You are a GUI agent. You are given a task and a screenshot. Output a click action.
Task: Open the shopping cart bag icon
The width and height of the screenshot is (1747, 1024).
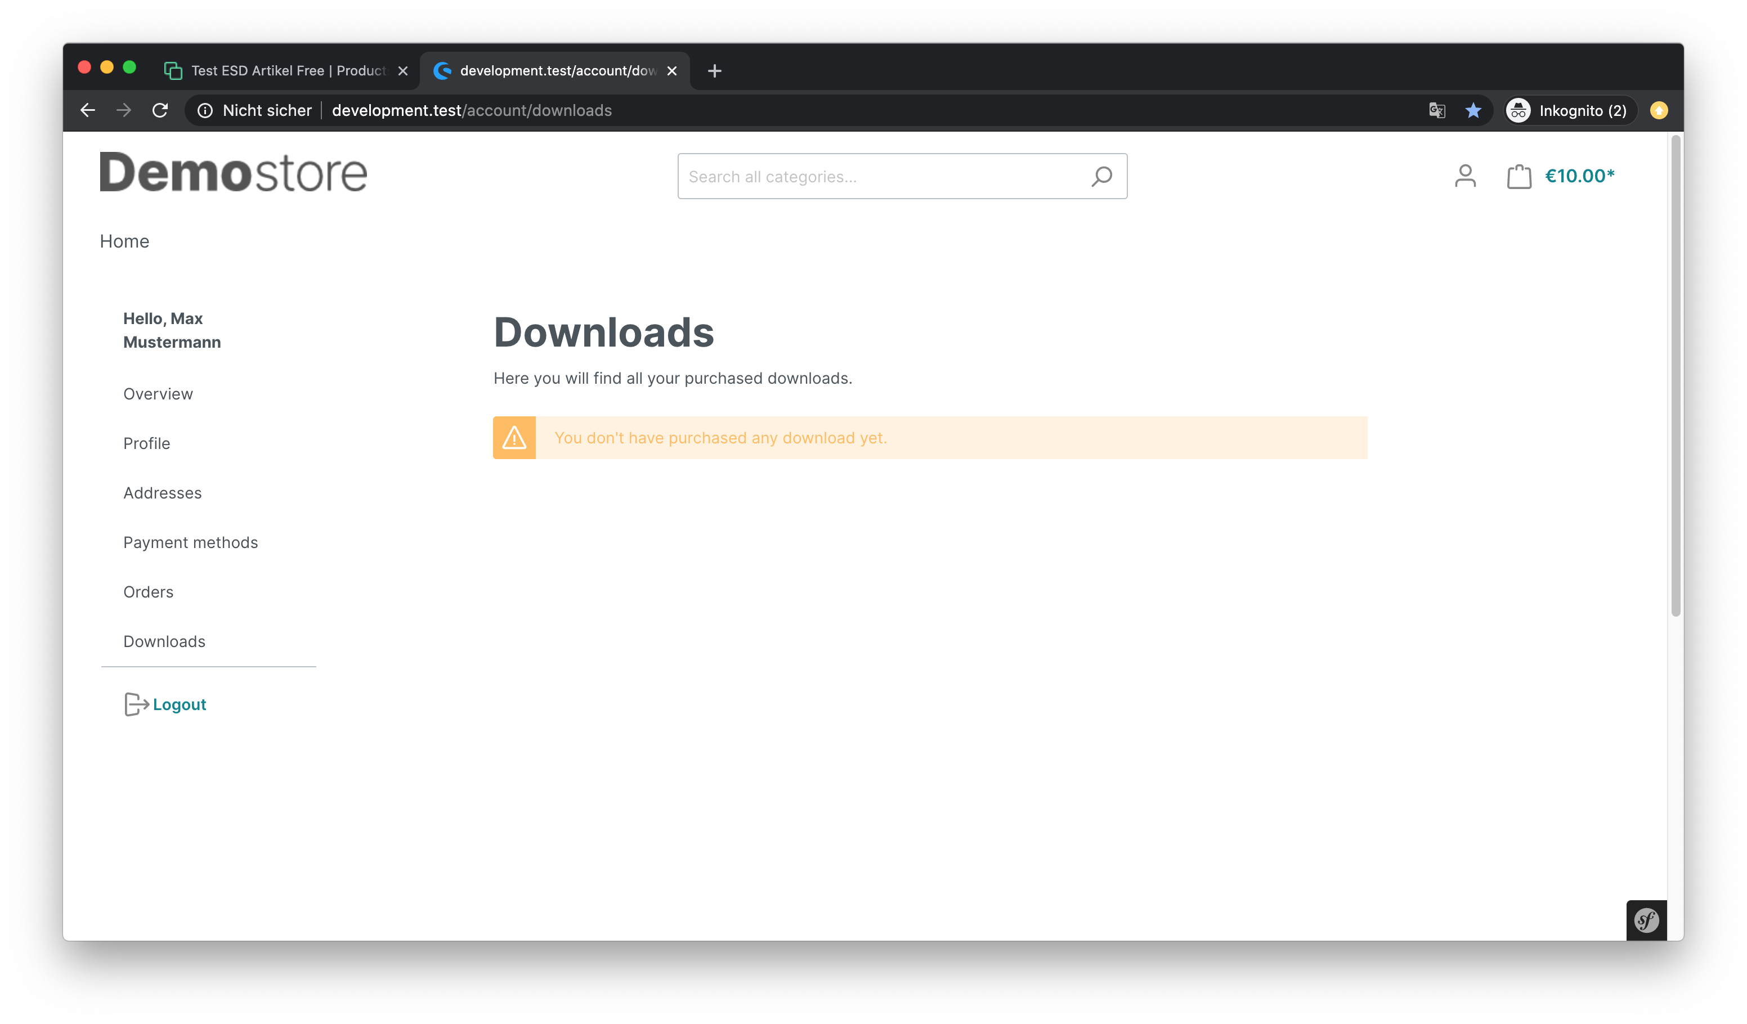1518,177
